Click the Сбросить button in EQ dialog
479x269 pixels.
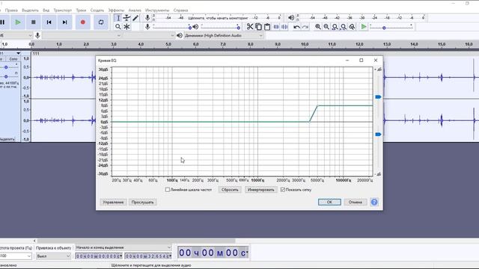pyautogui.click(x=230, y=190)
